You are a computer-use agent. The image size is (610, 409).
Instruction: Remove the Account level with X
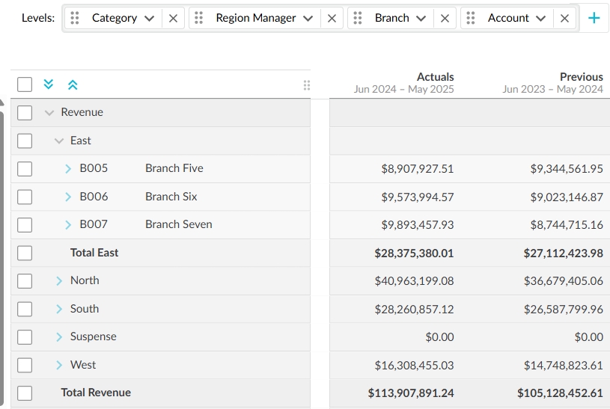point(564,18)
